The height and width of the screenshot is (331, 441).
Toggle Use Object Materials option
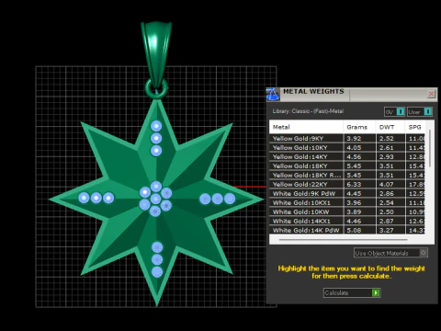point(390,253)
